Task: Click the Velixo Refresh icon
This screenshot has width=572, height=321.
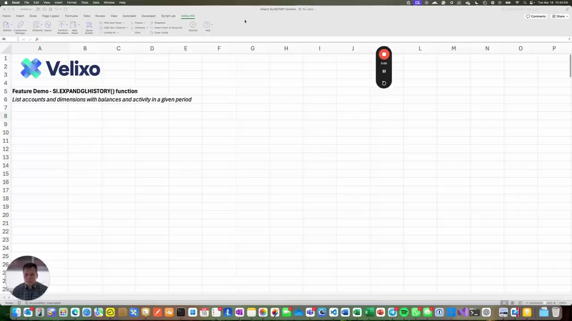Action: (x=7, y=26)
